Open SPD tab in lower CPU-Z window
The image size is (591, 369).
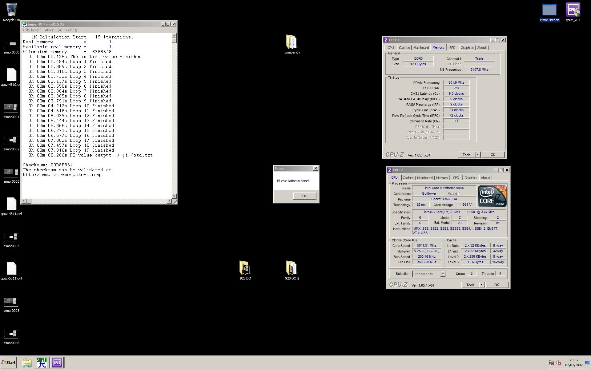click(456, 178)
